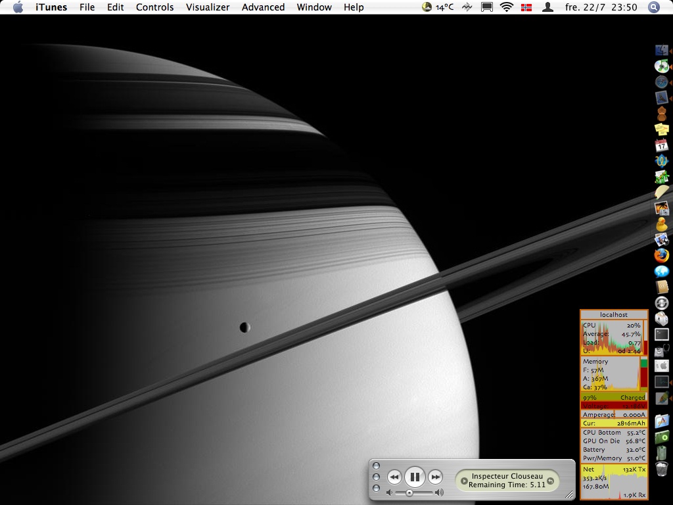
Task: Open iCal from the Dock
Action: [x=661, y=145]
